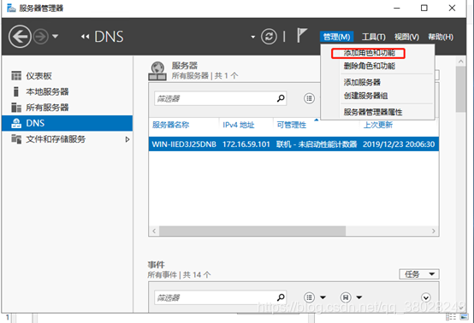Click the servers filter search magnifier
Viewport: 474px width, 323px height.
tap(281, 98)
